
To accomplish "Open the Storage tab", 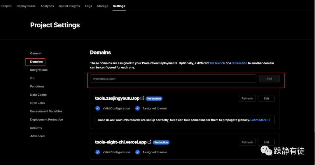I will (102, 6).
